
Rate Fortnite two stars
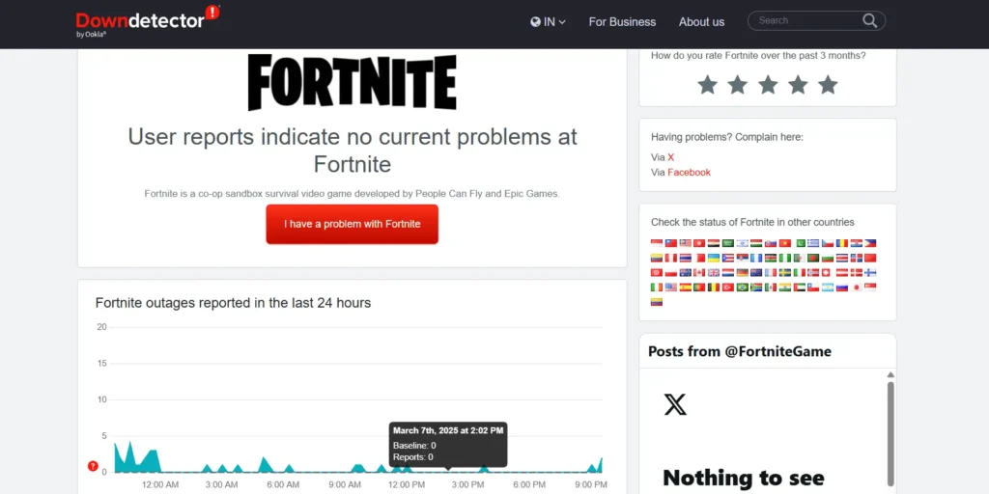click(737, 85)
